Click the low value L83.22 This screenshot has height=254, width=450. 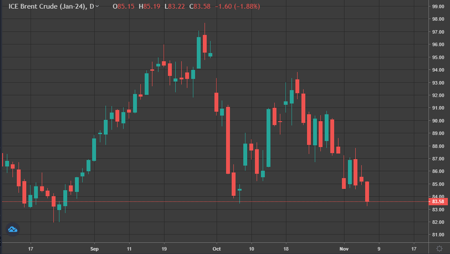174,6
